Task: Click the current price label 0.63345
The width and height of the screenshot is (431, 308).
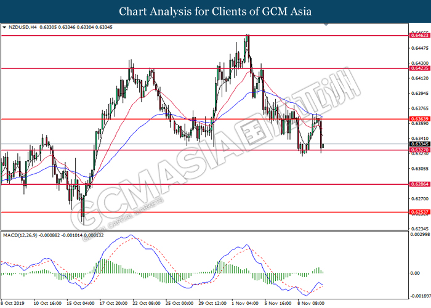Action: point(419,144)
